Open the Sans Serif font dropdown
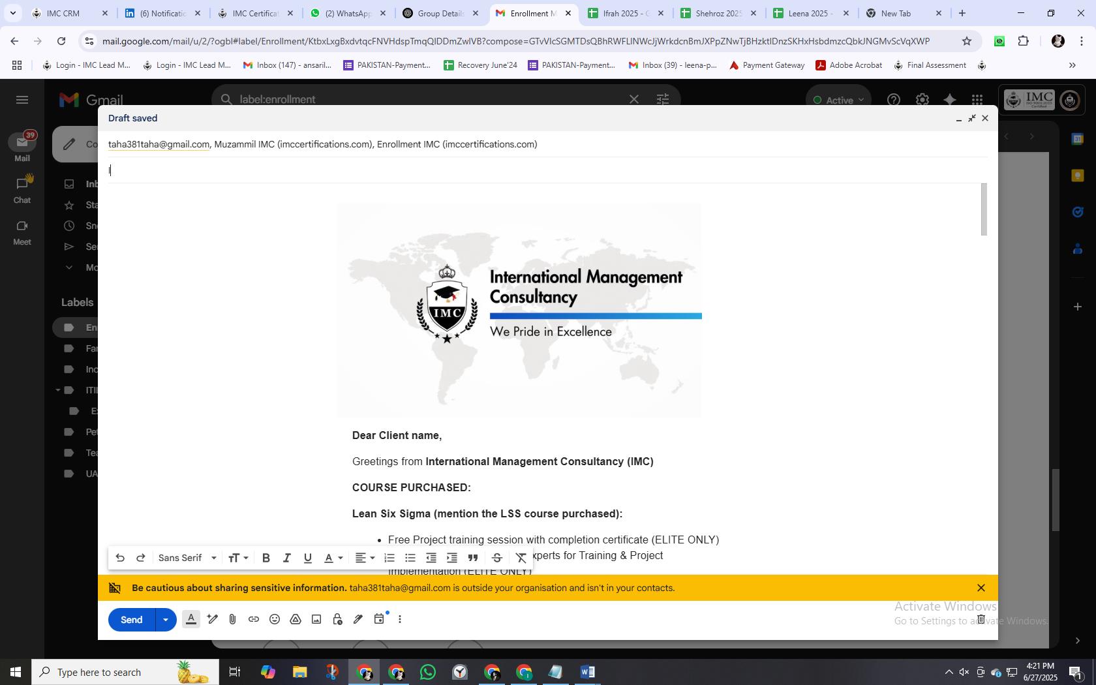 pyautogui.click(x=187, y=558)
